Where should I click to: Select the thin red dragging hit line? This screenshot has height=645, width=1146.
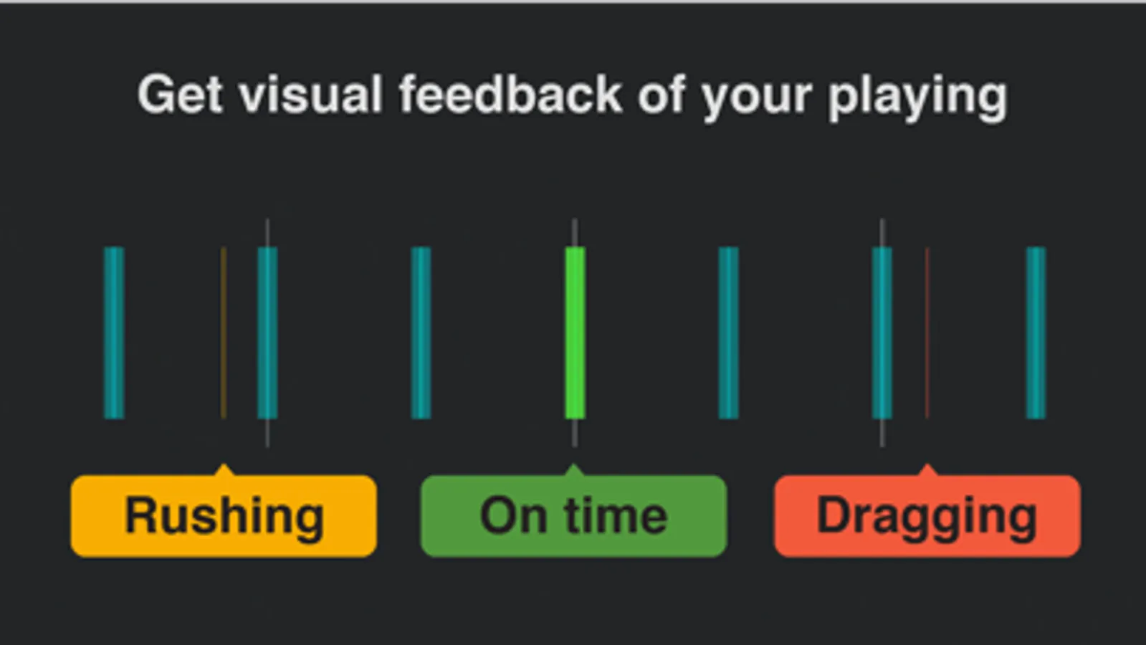(927, 333)
